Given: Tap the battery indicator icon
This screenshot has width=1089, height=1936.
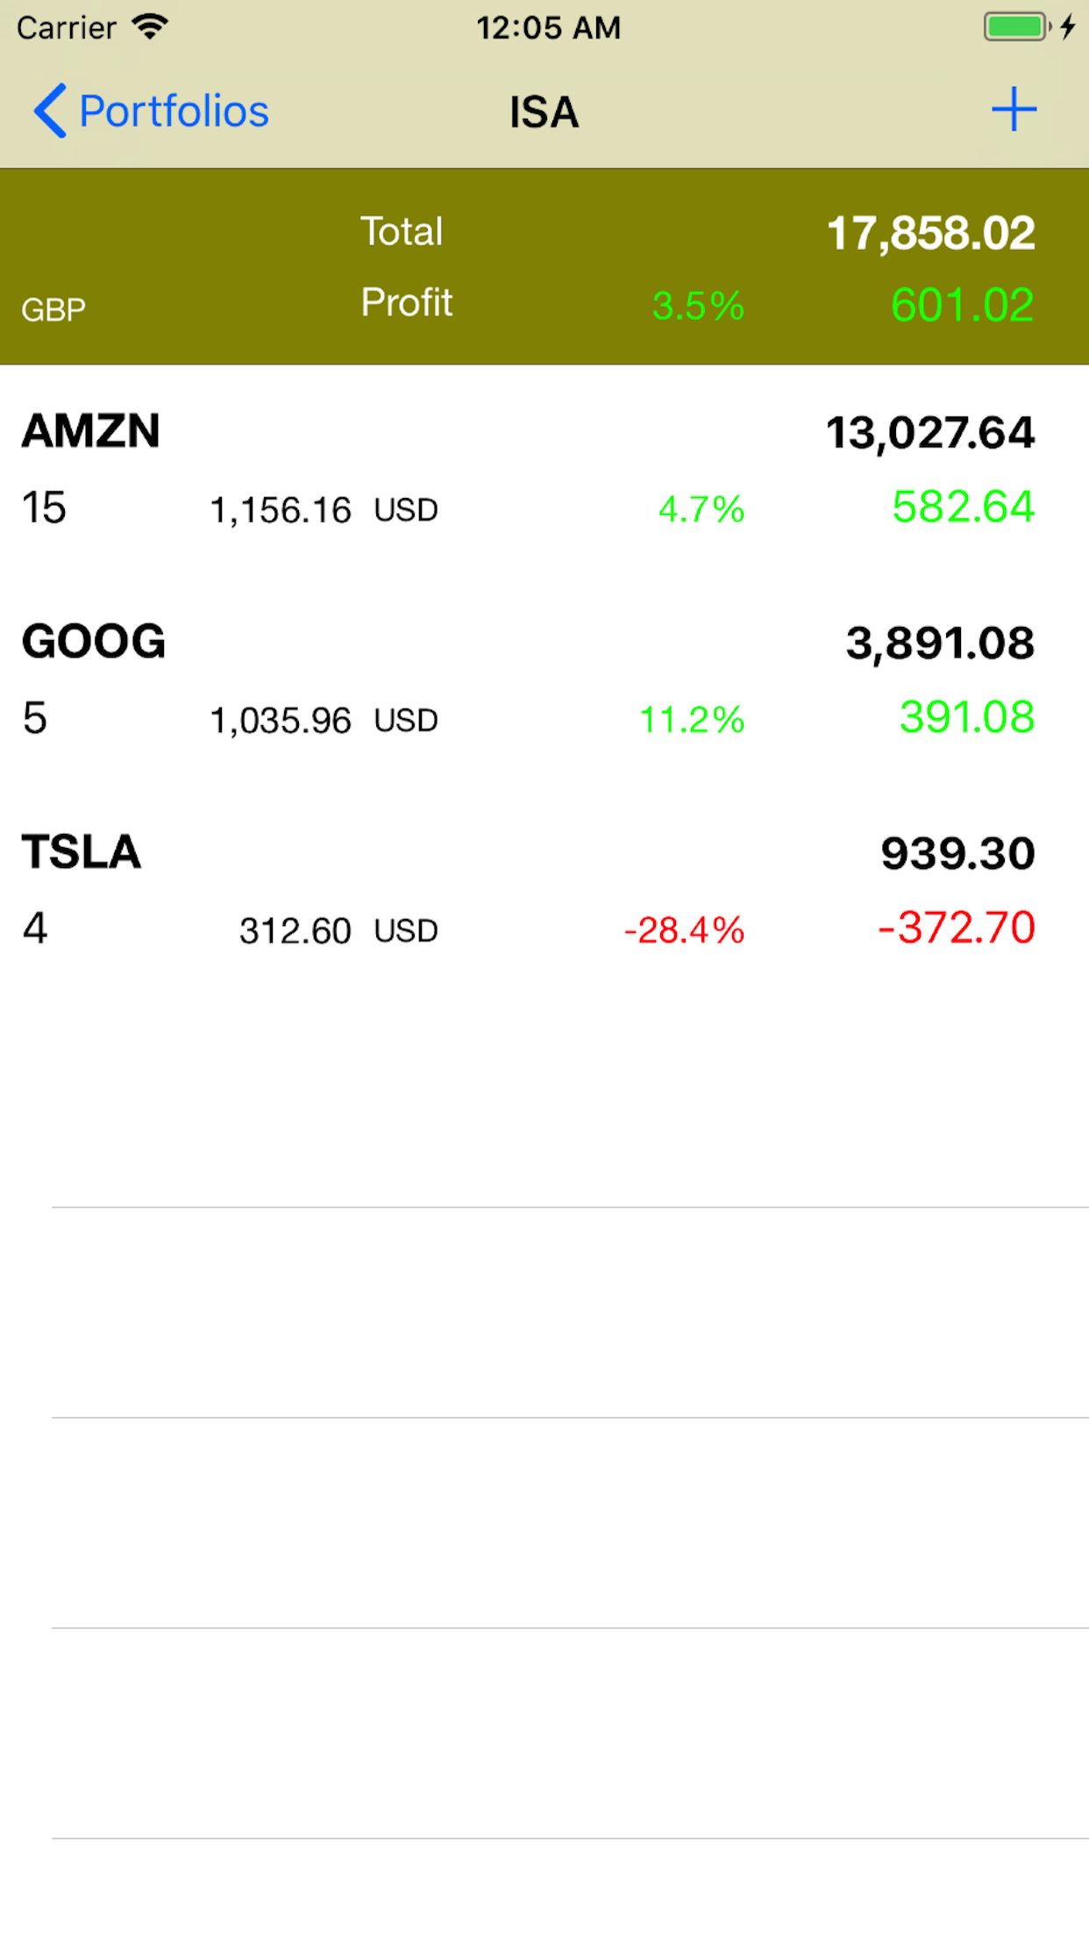Looking at the screenshot, I should tap(1016, 27).
